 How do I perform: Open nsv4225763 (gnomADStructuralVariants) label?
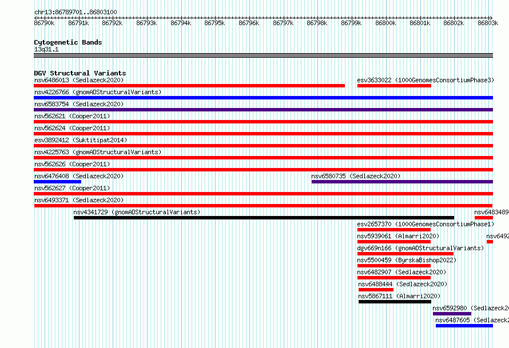pos(98,152)
